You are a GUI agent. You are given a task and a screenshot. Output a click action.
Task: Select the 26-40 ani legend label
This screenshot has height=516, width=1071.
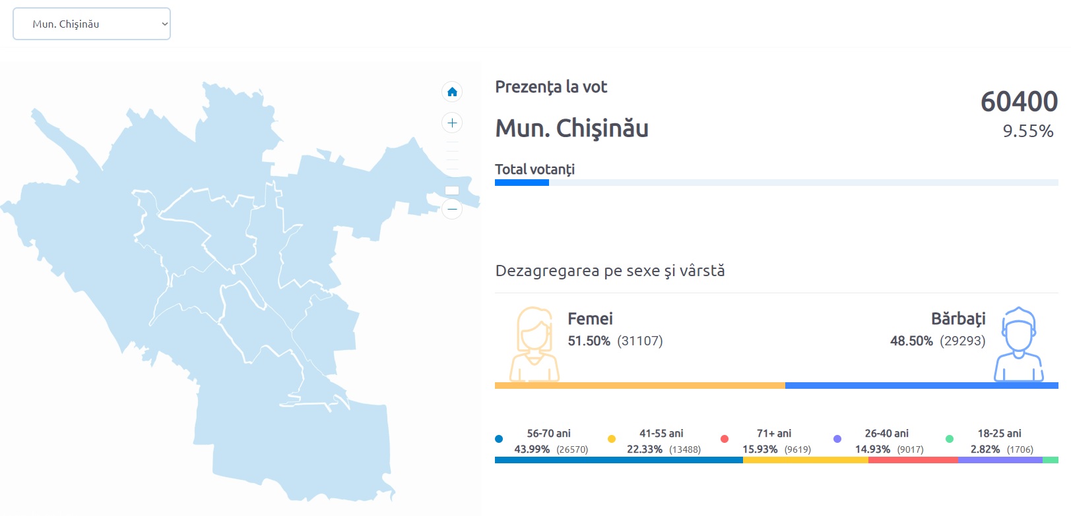pos(886,434)
